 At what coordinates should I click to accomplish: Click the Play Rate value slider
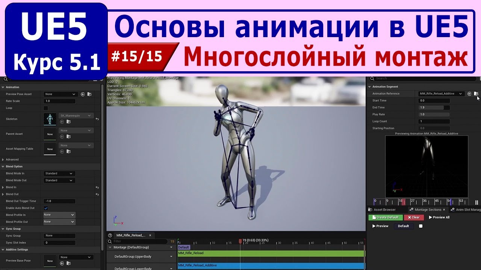point(434,114)
